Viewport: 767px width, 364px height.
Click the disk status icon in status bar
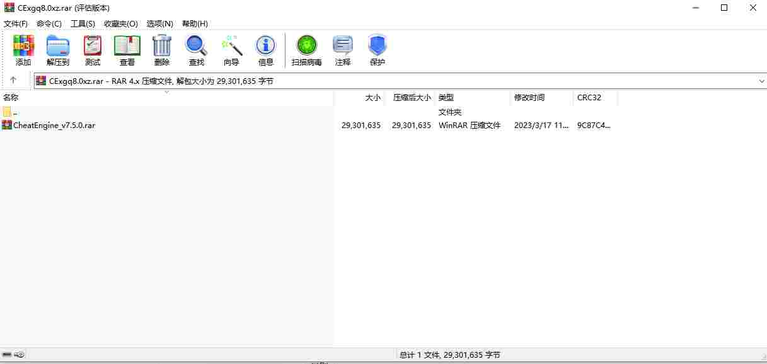point(7,355)
